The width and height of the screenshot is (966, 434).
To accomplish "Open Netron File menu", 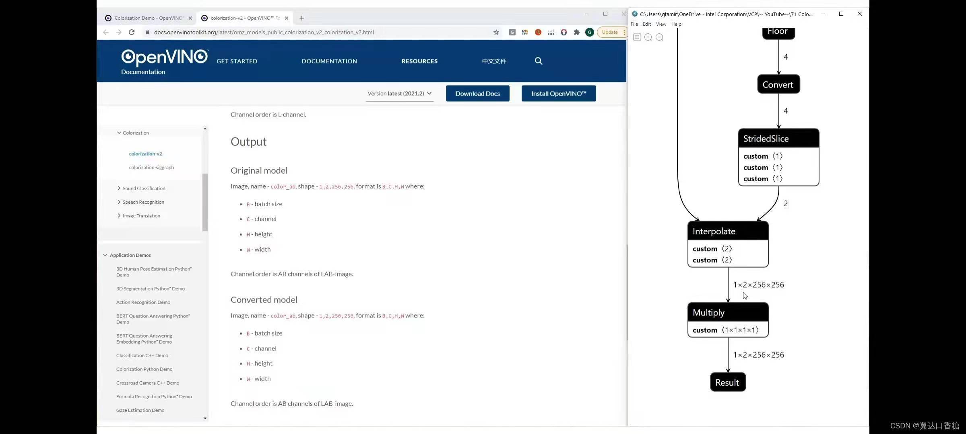I will pos(634,24).
